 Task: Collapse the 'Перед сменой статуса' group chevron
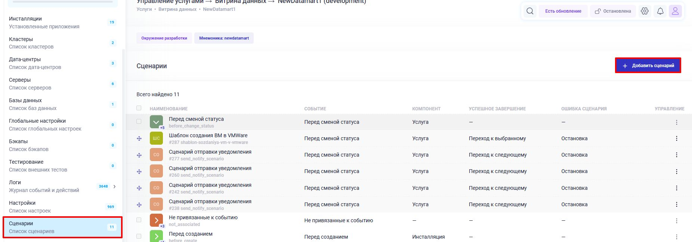156,122
